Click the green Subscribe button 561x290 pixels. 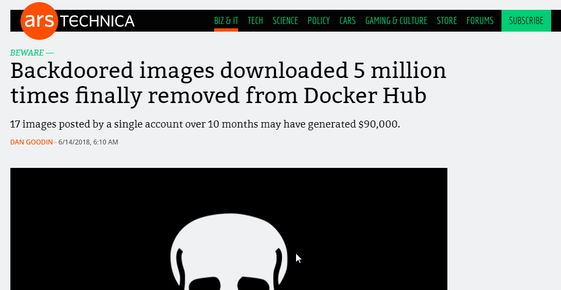[x=526, y=21]
